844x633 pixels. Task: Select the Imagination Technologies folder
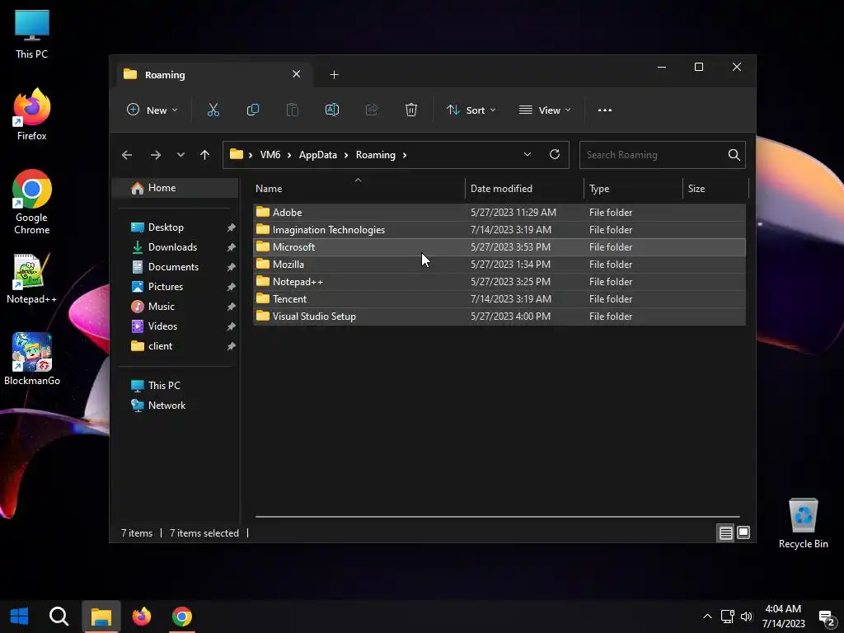[x=499, y=230]
